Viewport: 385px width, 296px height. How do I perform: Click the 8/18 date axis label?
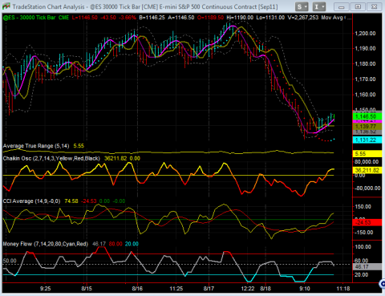point(265,289)
